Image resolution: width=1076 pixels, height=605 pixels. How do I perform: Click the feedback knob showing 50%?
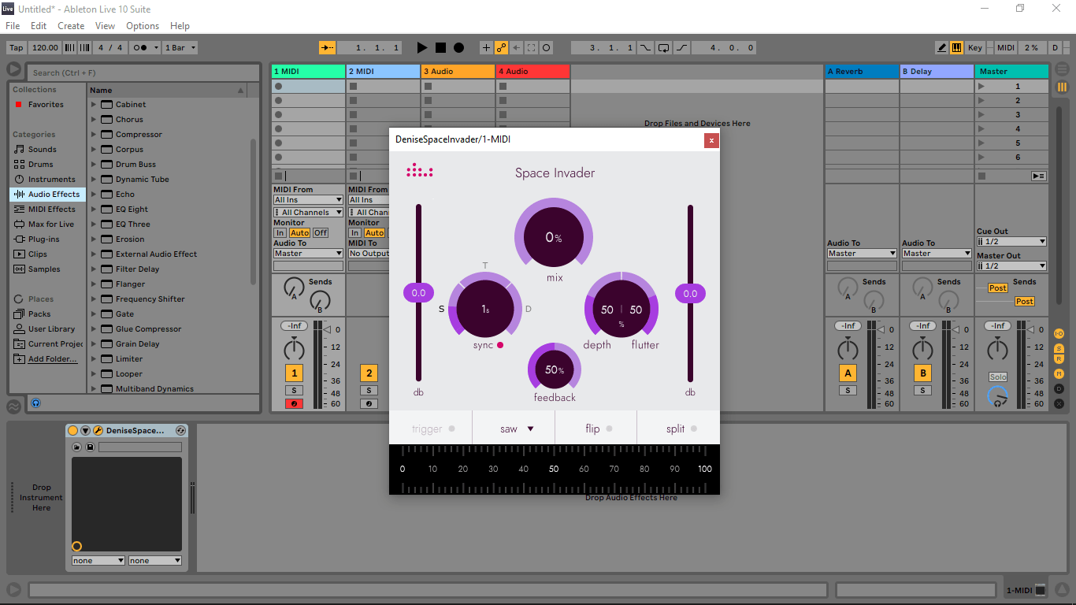point(555,369)
